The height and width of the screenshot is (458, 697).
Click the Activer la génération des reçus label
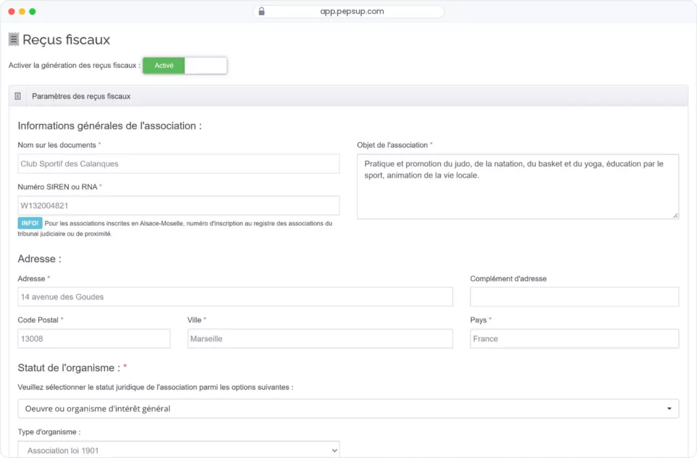coord(74,65)
